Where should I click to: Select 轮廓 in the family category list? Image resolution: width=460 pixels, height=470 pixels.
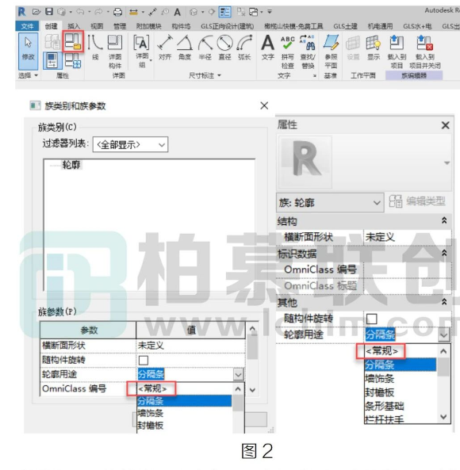click(71, 165)
